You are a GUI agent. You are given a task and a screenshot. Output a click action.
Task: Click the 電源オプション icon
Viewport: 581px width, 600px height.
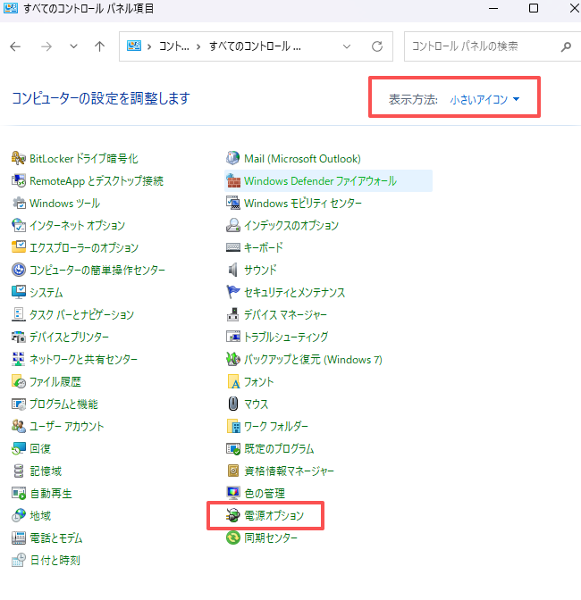coord(233,515)
